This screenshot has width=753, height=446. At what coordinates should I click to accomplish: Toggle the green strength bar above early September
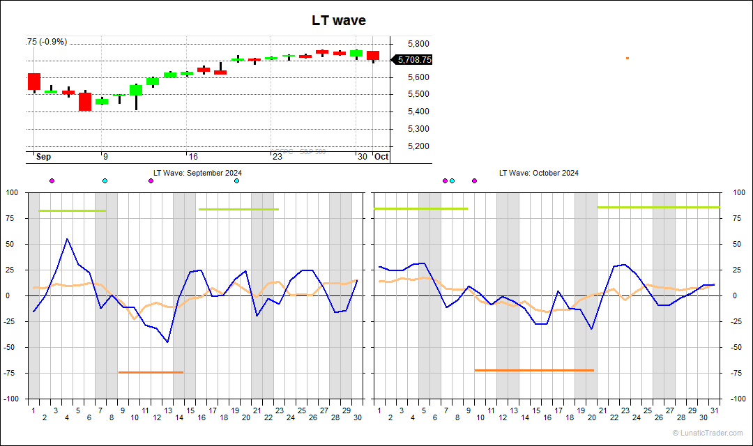(x=71, y=208)
